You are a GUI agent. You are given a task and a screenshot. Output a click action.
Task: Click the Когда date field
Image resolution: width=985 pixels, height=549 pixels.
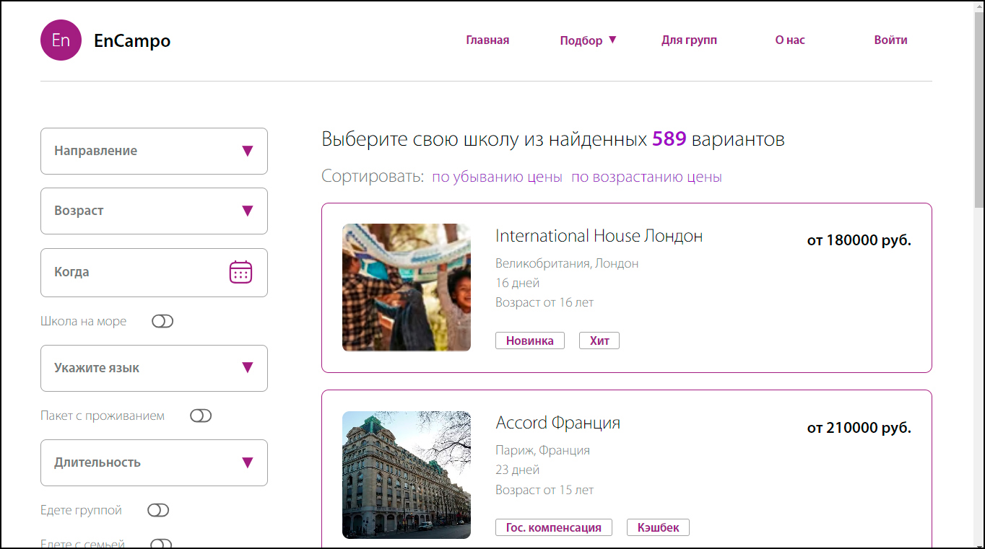coord(154,273)
